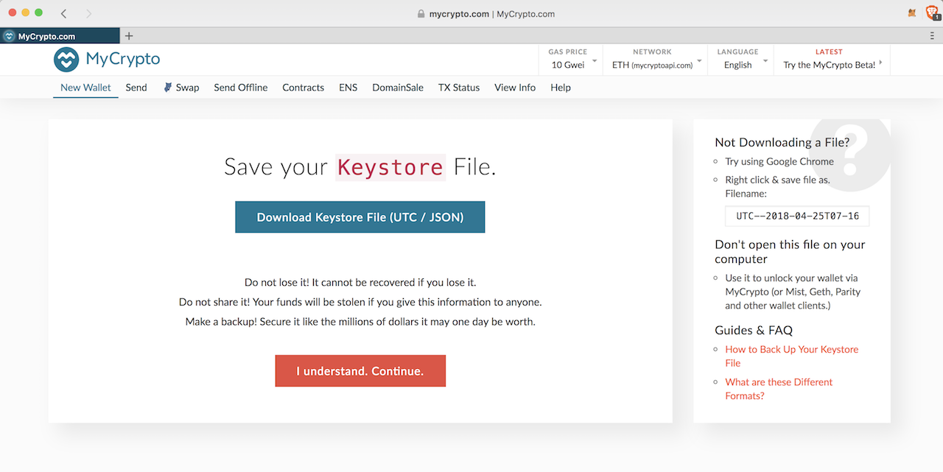
Task: Click the MyCrypto heart logo icon
Action: click(66, 60)
